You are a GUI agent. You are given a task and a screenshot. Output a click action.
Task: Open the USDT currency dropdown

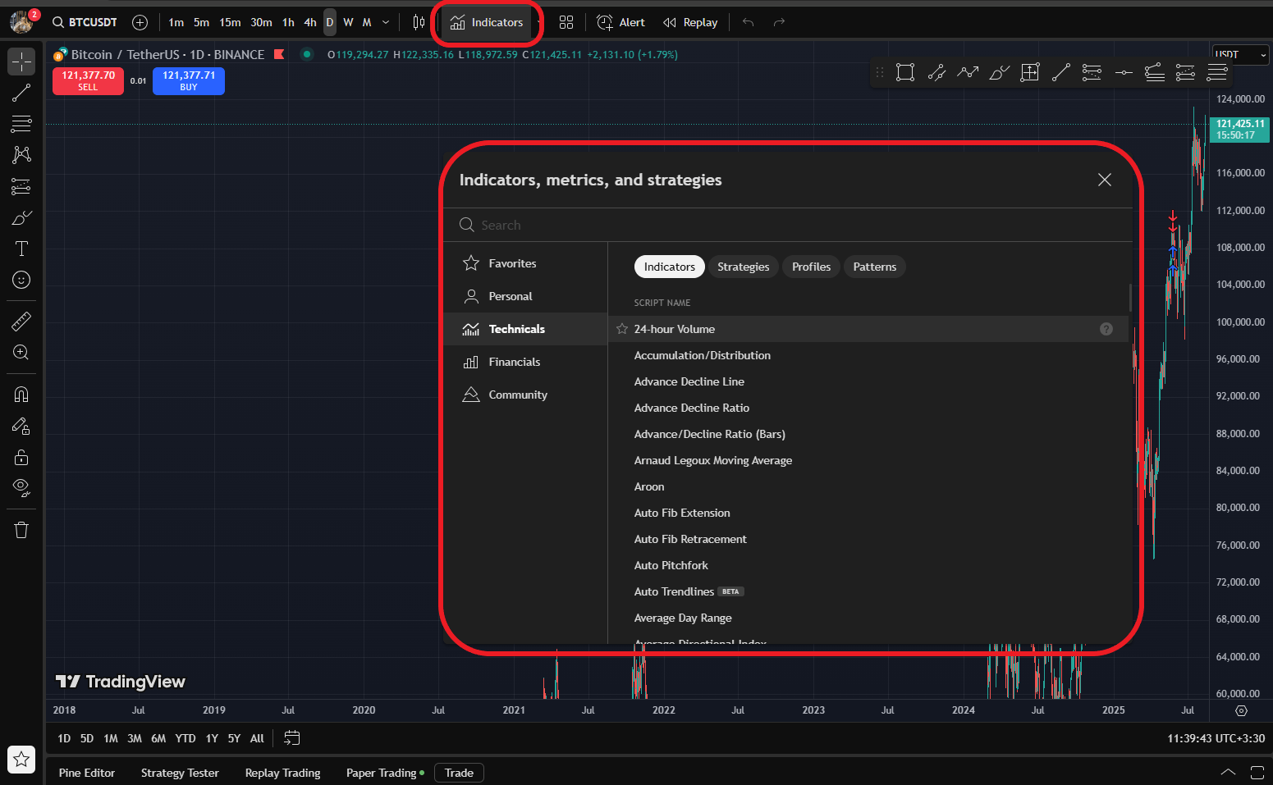pyautogui.click(x=1240, y=55)
